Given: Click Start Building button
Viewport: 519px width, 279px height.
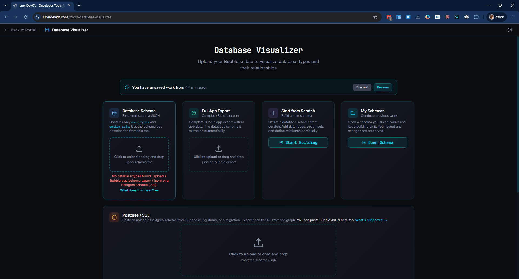Looking at the screenshot, I should tap(298, 142).
